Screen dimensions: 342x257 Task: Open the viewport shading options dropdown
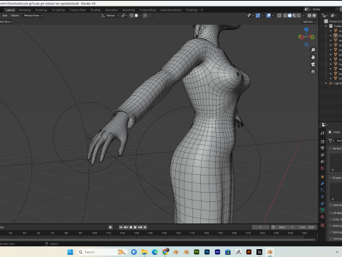click(304, 16)
